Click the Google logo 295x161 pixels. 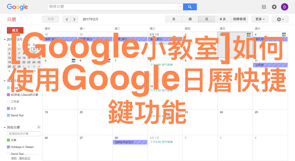pos(17,7)
